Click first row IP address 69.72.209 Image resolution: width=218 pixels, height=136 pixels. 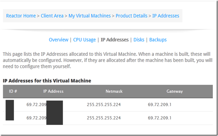(x=37, y=105)
